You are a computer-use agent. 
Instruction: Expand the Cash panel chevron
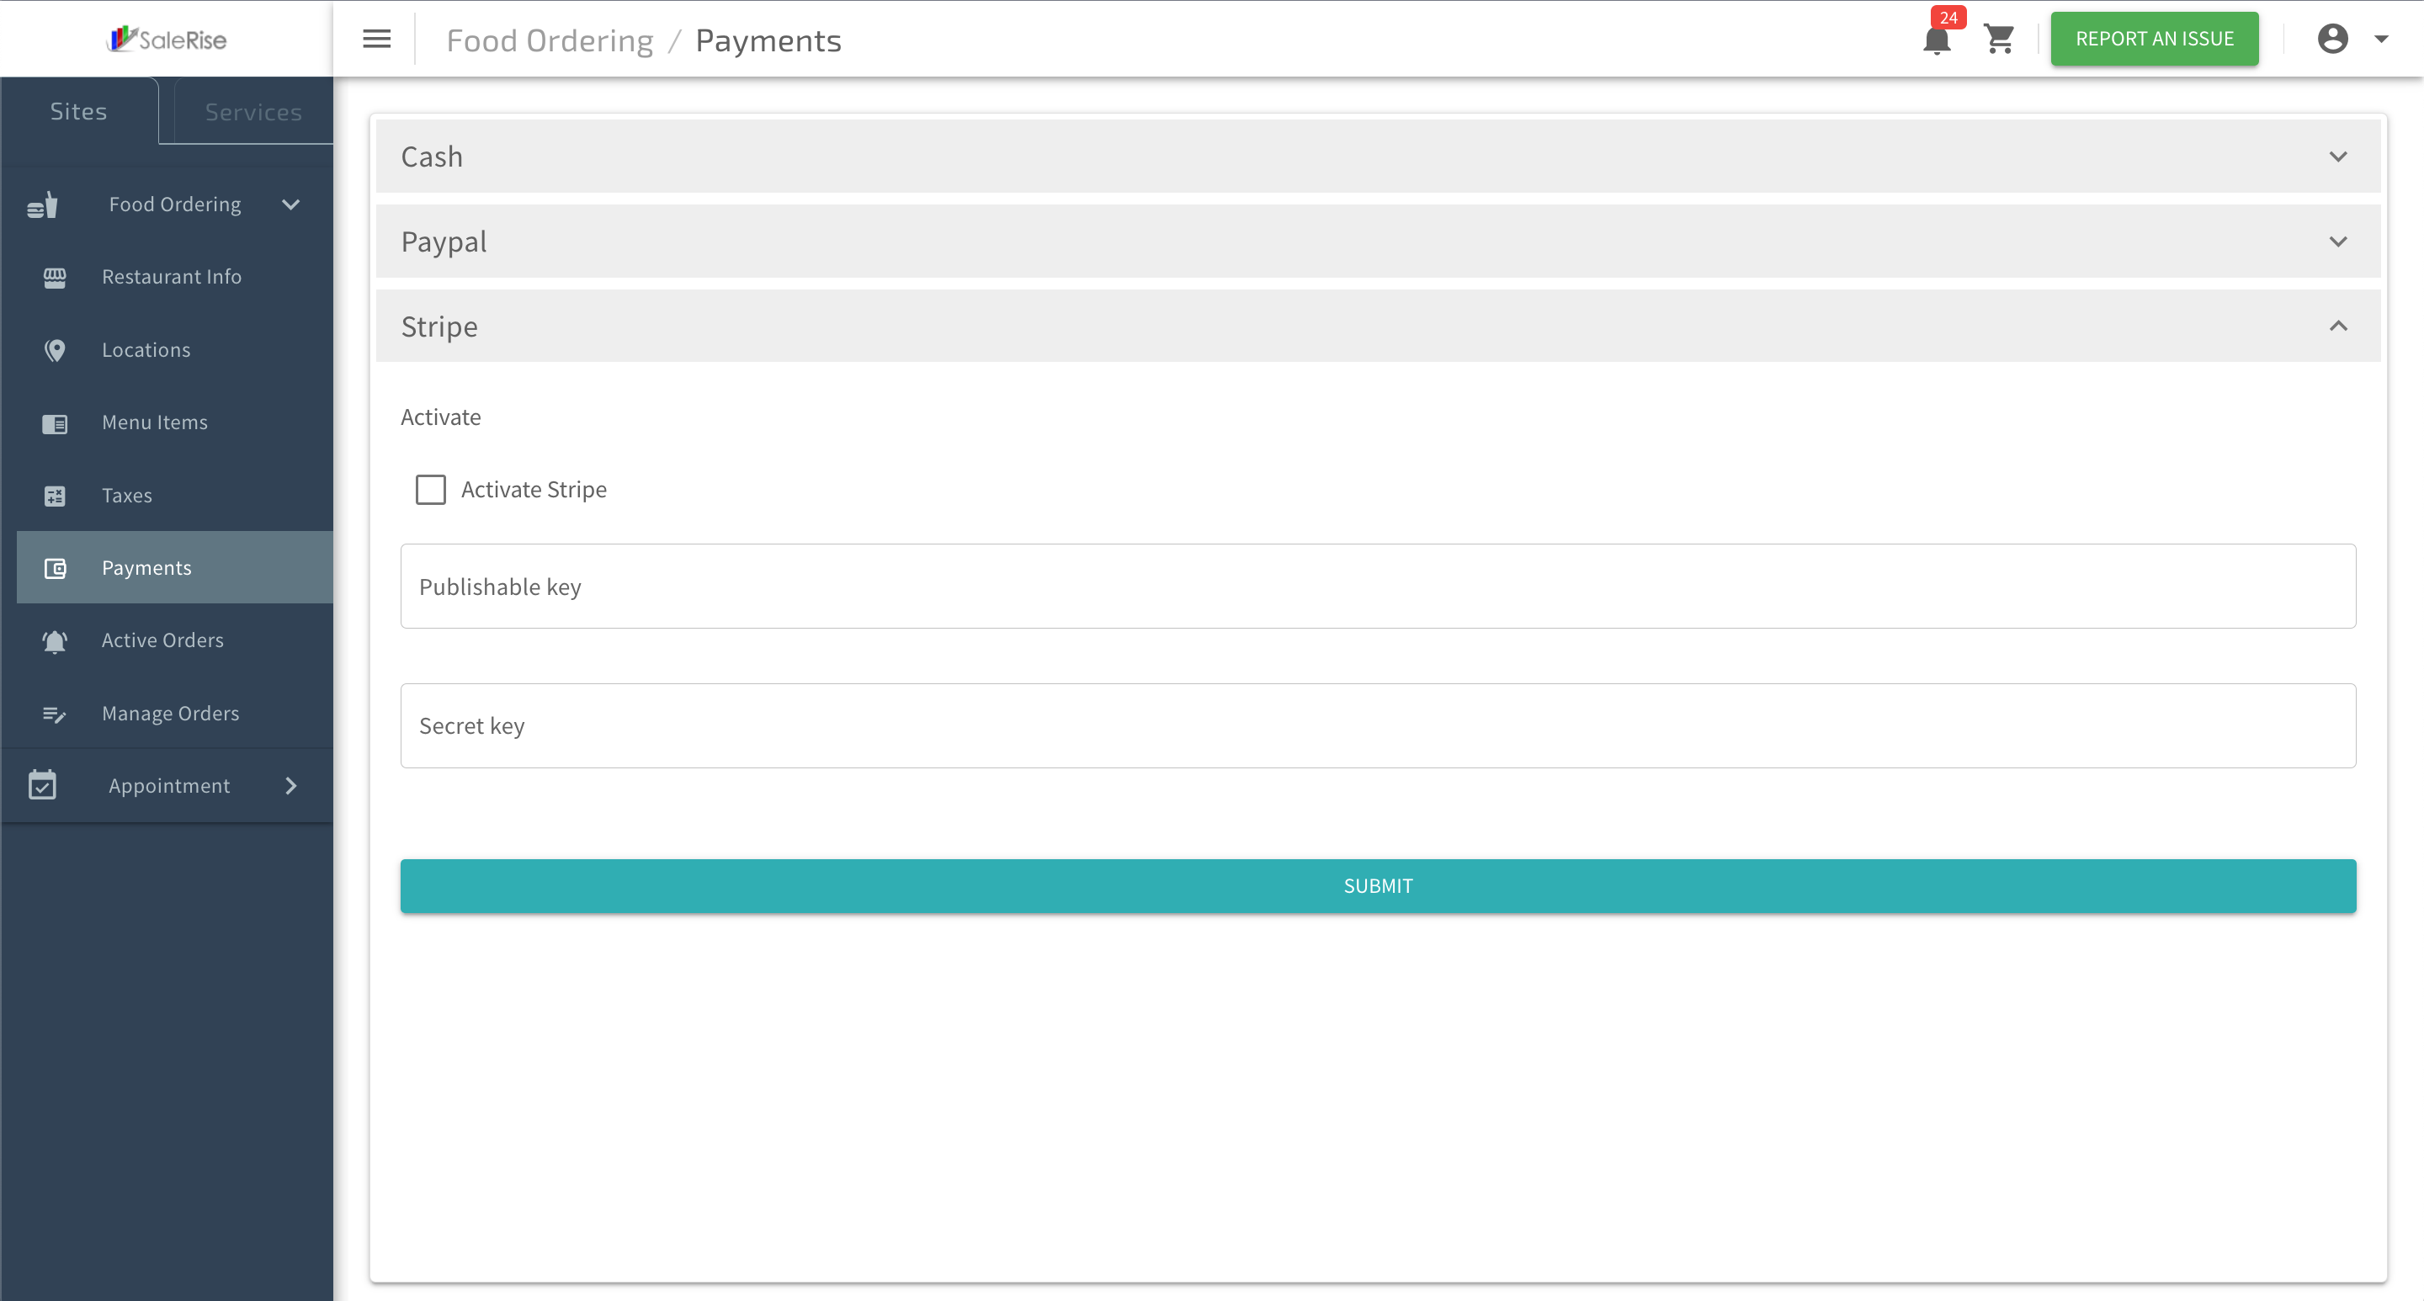pyautogui.click(x=2338, y=157)
